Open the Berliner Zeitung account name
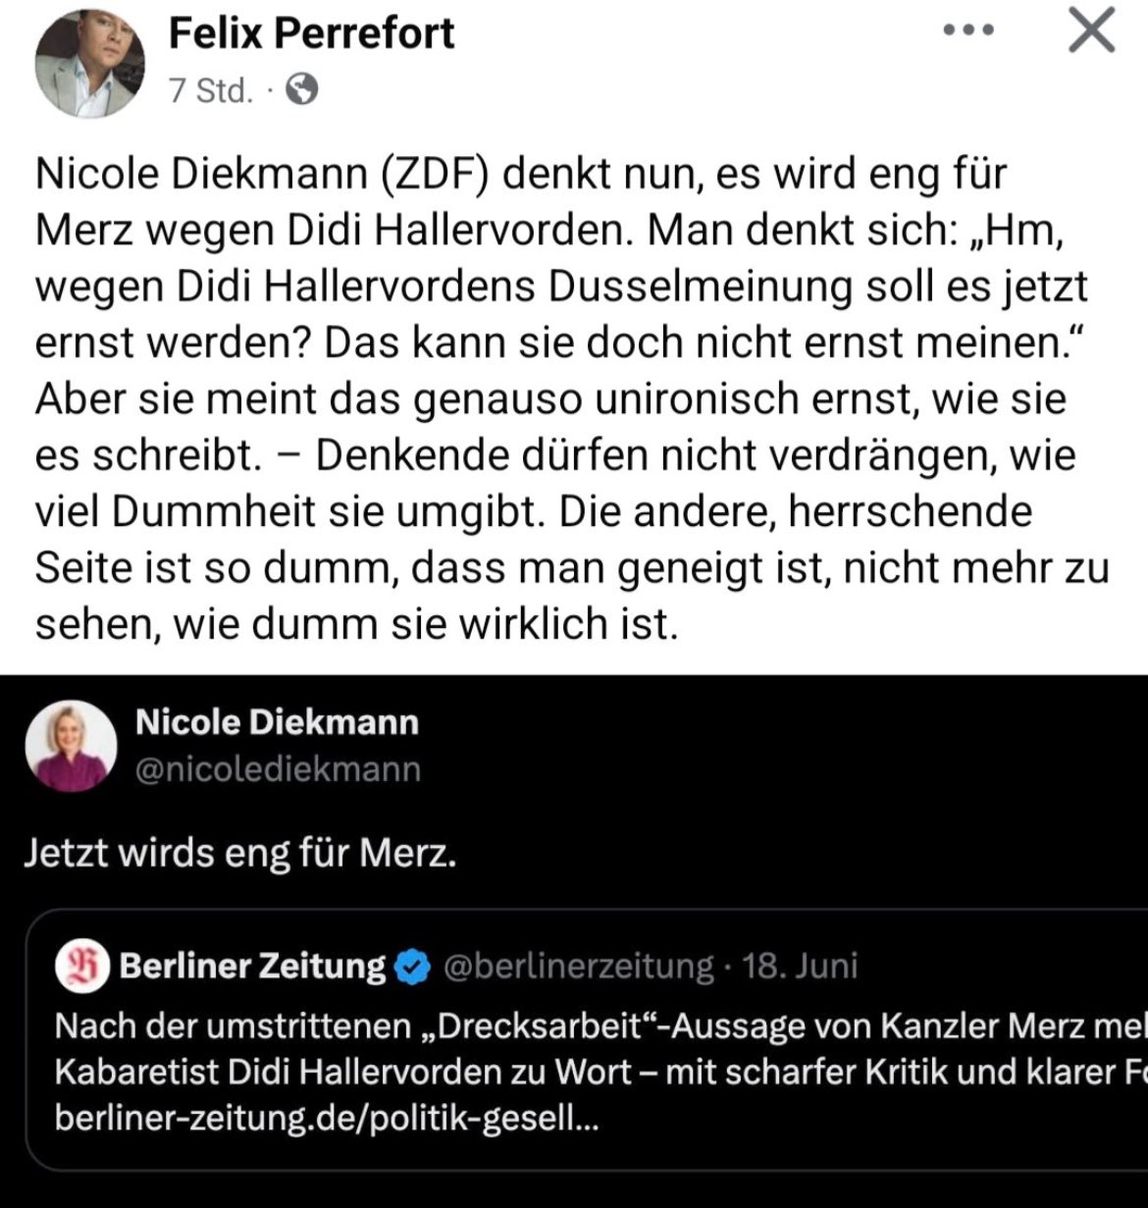The width and height of the screenshot is (1148, 1208). point(252,967)
